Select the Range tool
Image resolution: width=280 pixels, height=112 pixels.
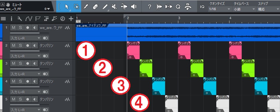coord(77,7)
